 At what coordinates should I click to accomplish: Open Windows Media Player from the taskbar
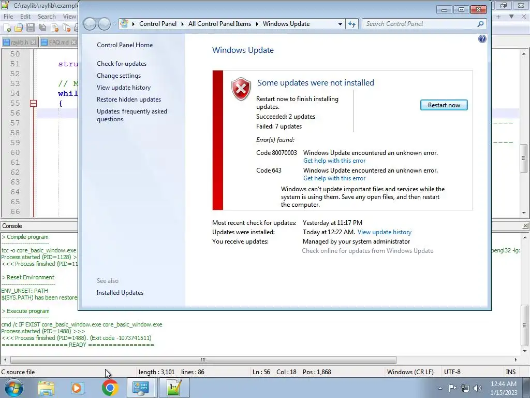[x=77, y=388]
